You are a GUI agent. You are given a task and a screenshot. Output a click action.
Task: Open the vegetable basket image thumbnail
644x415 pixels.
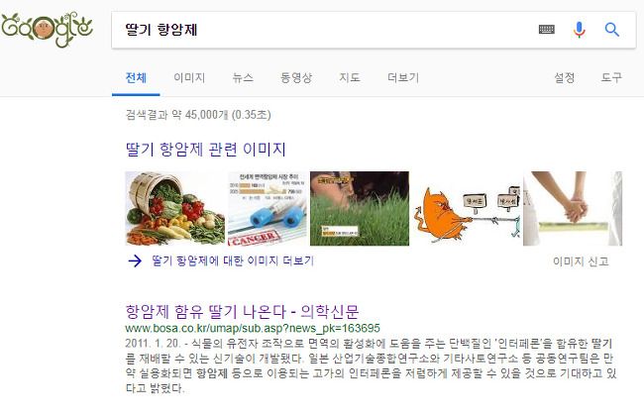coord(175,209)
